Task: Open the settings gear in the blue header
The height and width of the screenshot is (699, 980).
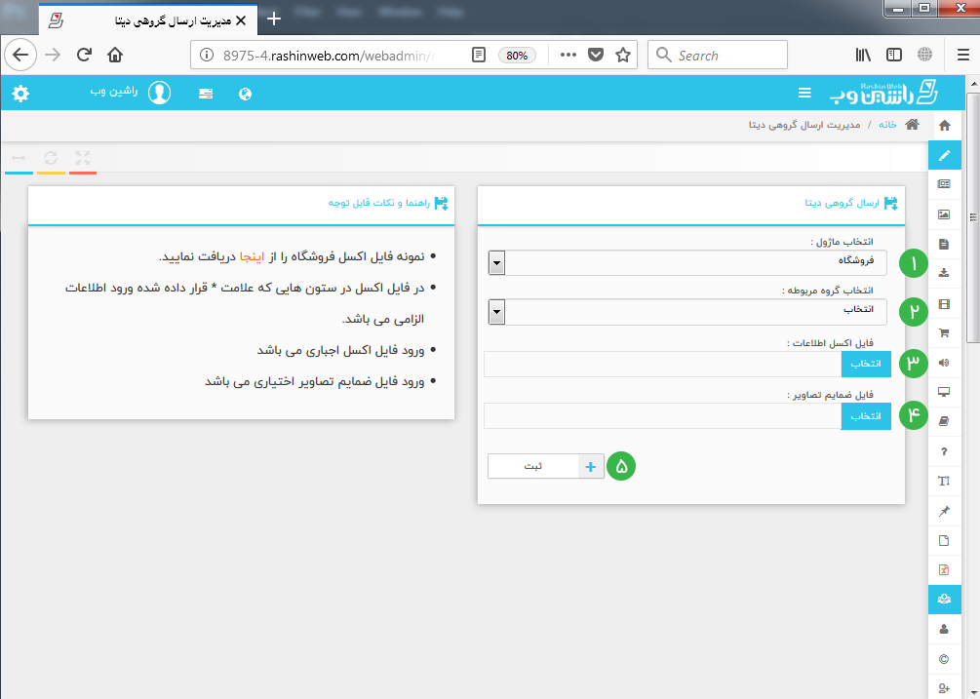Action: click(x=20, y=94)
